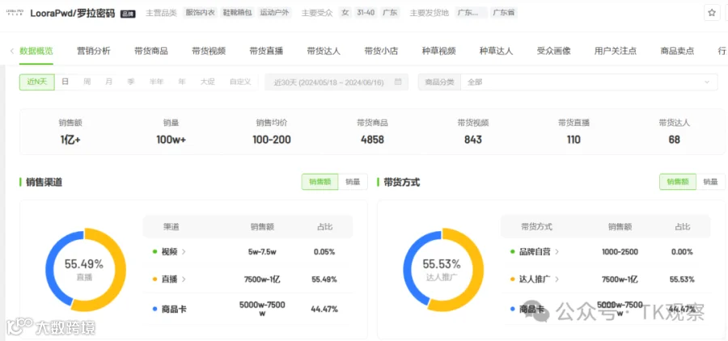Click the 31-40 audience age tag

tap(366, 13)
